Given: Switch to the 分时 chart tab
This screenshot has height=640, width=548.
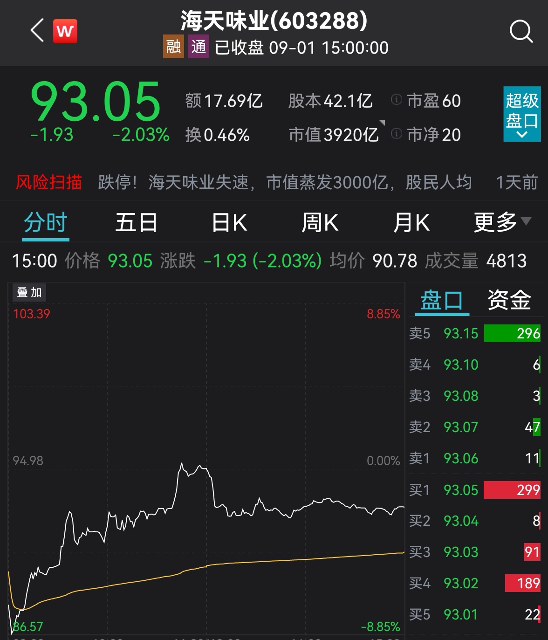Looking at the screenshot, I should click(46, 223).
